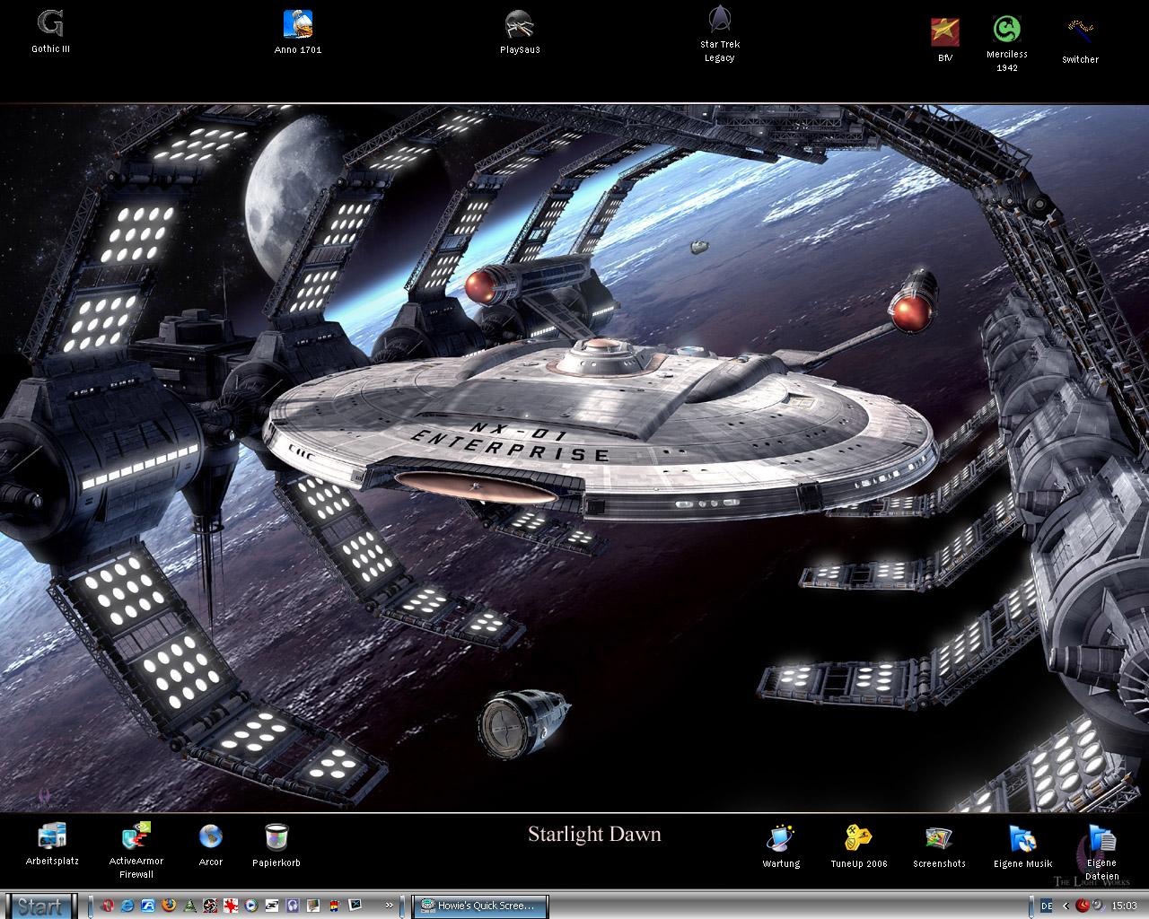The height and width of the screenshot is (919, 1149).
Task: Click the red round tray icon
Action: point(1083,906)
